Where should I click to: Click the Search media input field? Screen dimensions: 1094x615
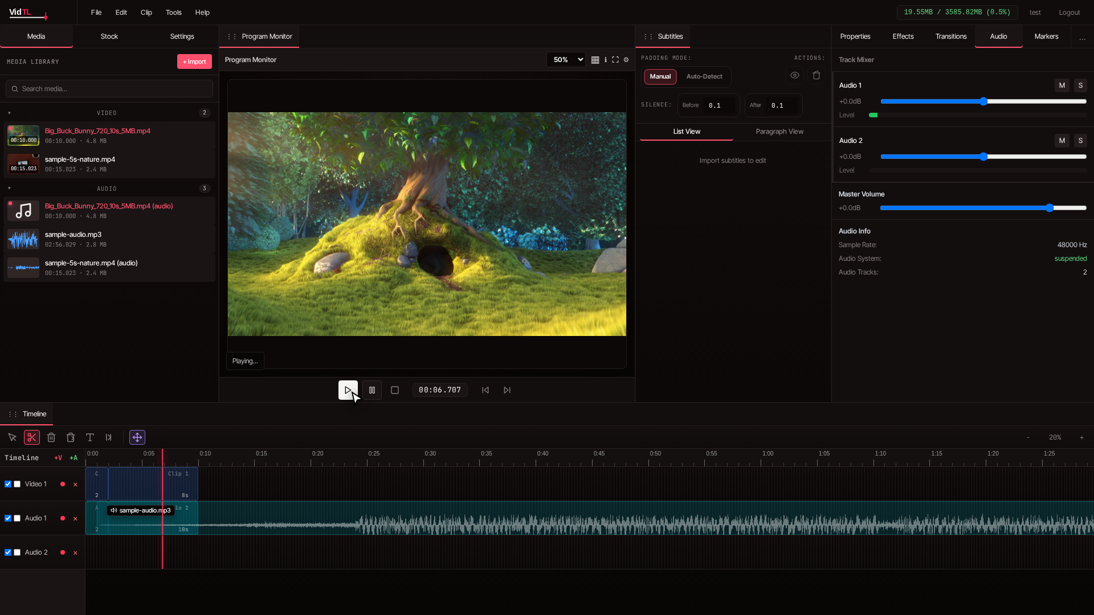109,89
